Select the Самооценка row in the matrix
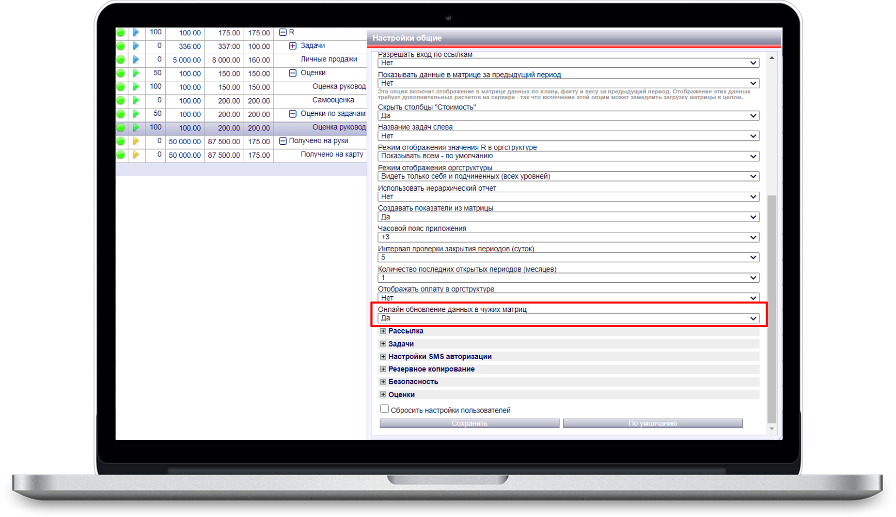 click(333, 100)
